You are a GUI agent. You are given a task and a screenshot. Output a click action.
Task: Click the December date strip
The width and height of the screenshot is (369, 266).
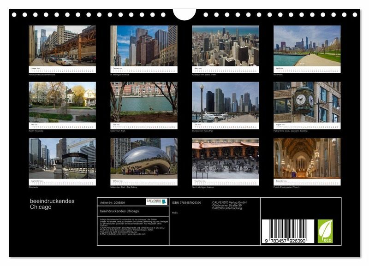coord(307,182)
